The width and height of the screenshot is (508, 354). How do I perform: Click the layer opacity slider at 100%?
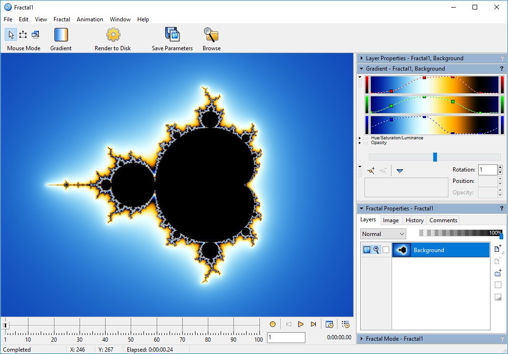click(501, 235)
